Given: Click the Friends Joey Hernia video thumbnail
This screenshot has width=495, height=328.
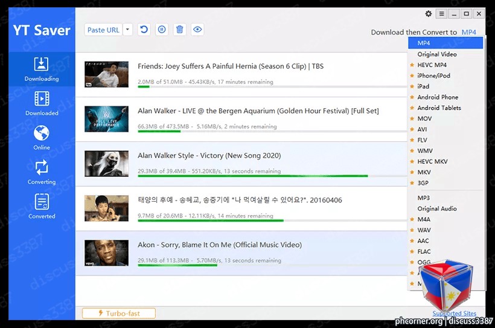Looking at the screenshot, I should [106, 74].
